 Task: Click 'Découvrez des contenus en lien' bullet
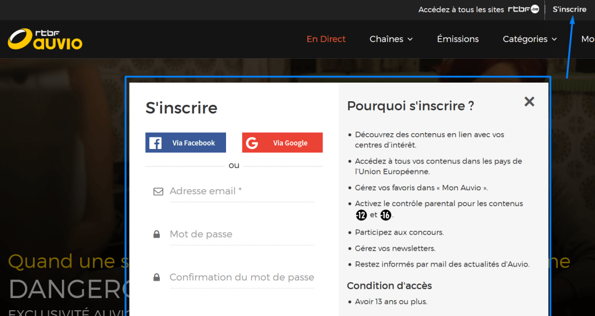[x=429, y=140]
